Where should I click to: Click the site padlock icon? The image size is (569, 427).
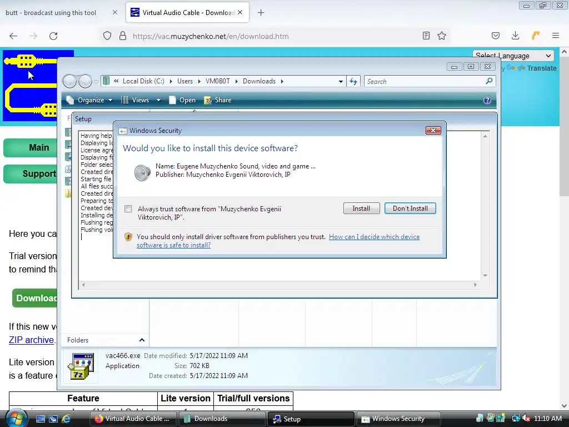pyautogui.click(x=123, y=36)
